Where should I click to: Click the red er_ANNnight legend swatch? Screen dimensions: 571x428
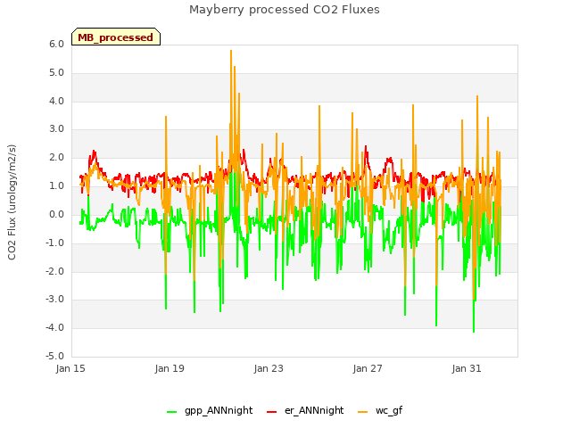(271, 412)
